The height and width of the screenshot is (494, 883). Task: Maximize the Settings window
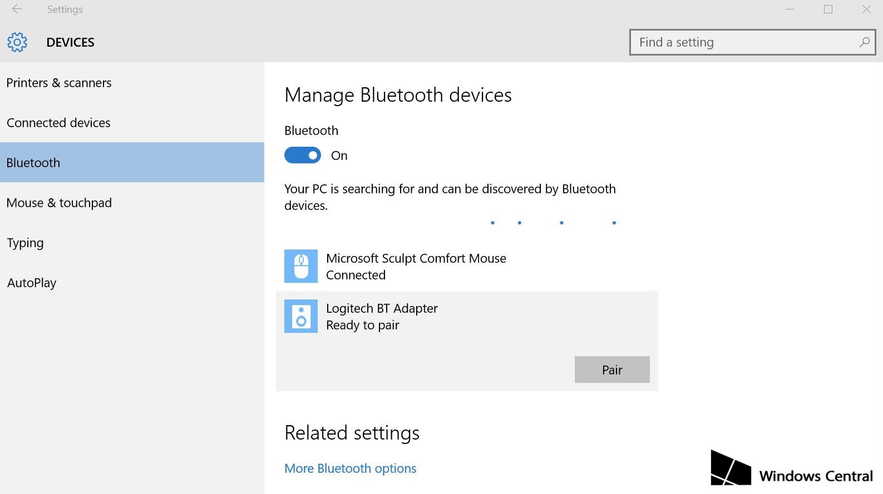pyautogui.click(x=828, y=9)
